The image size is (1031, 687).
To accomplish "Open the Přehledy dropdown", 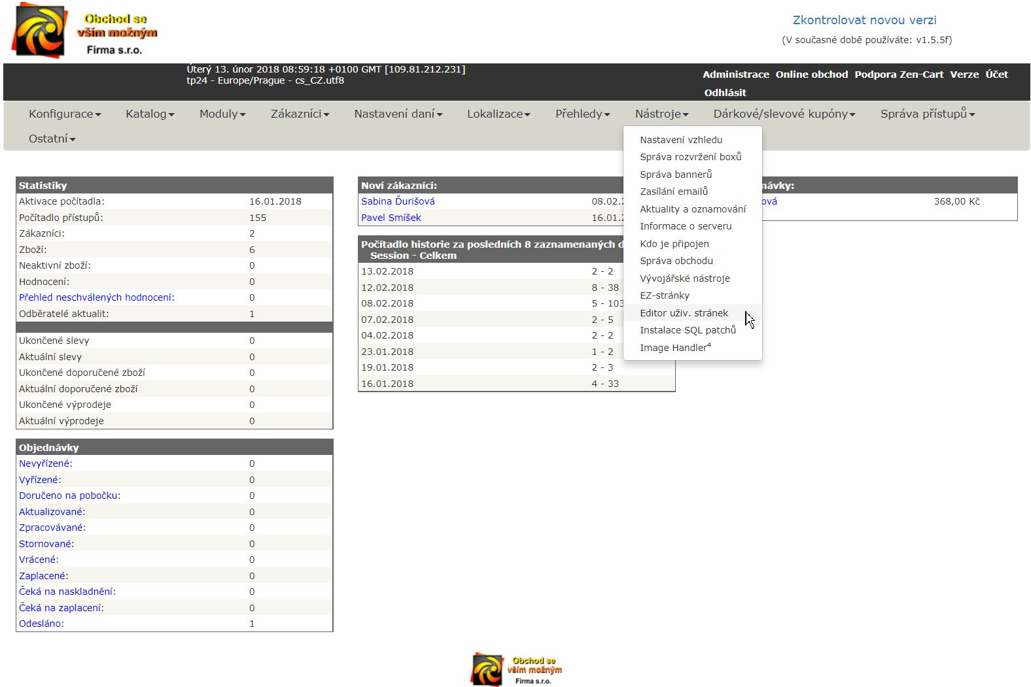I will tap(582, 114).
